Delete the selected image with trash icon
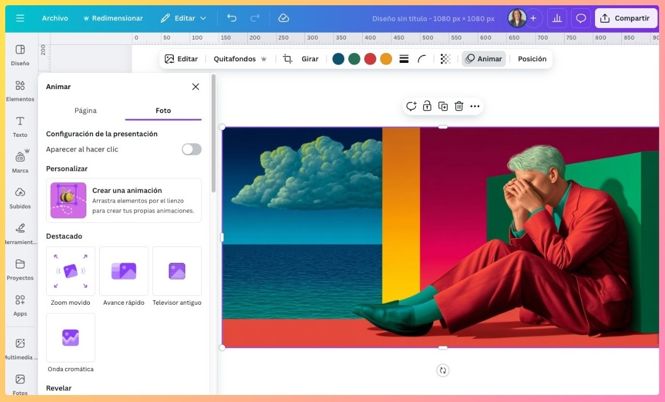The width and height of the screenshot is (665, 402). pyautogui.click(x=459, y=106)
